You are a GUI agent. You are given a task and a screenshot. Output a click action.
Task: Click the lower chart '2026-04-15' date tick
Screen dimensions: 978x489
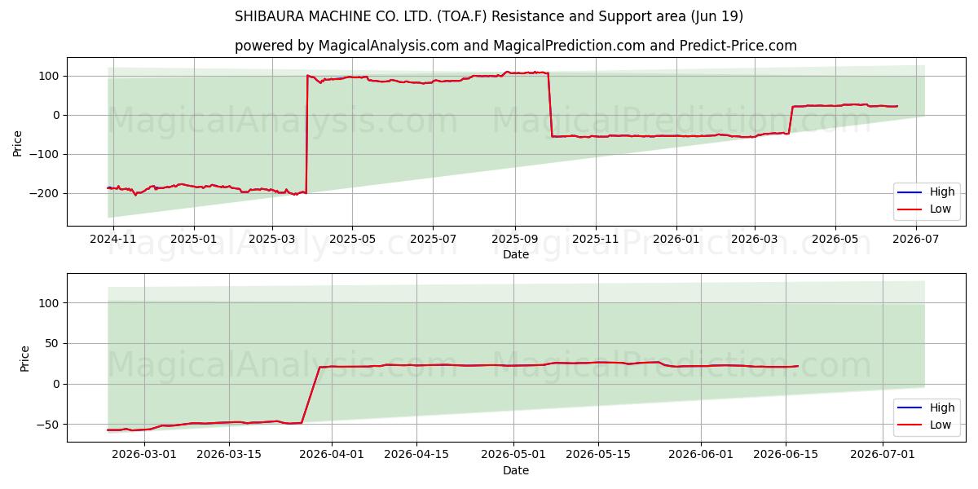pyautogui.click(x=416, y=454)
